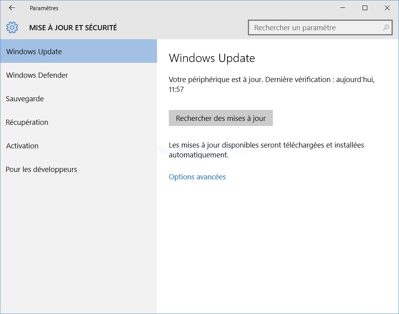Viewport: 399px width, 314px height.
Task: Click the 'Paramètres' window title text
Action: [x=44, y=8]
